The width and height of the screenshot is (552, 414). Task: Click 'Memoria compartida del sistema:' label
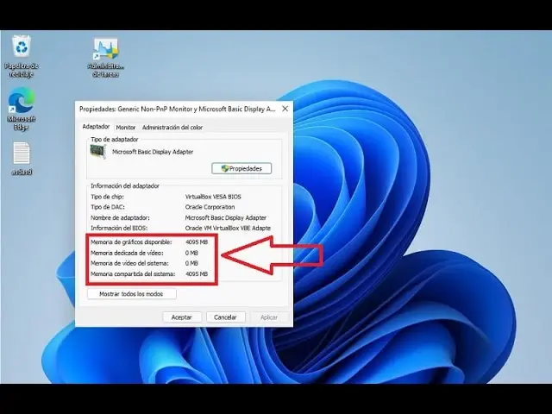133,274
